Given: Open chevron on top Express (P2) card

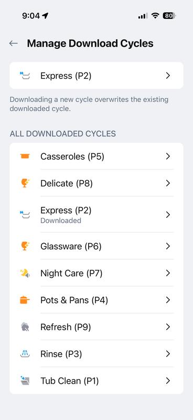Looking at the screenshot, I should [168, 76].
